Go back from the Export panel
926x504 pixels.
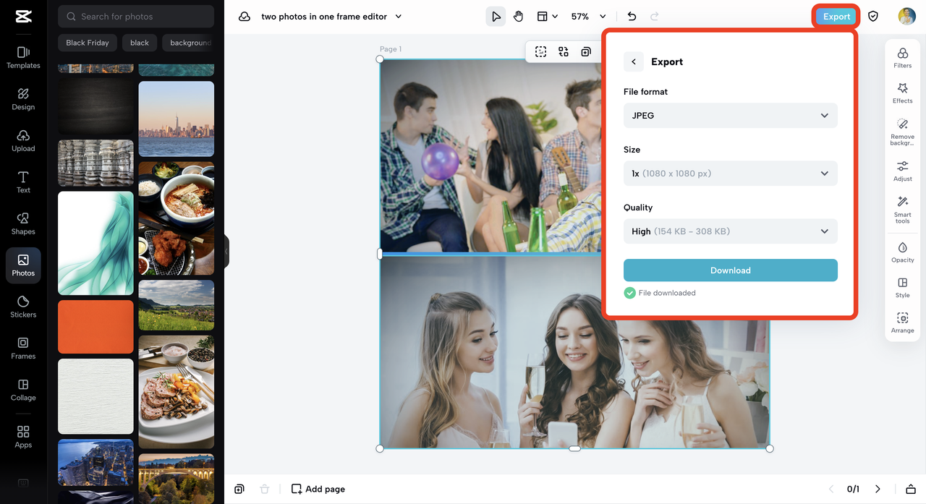coord(634,61)
